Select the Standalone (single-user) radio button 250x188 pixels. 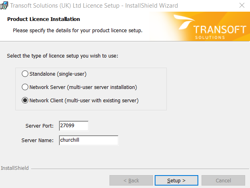25,74
